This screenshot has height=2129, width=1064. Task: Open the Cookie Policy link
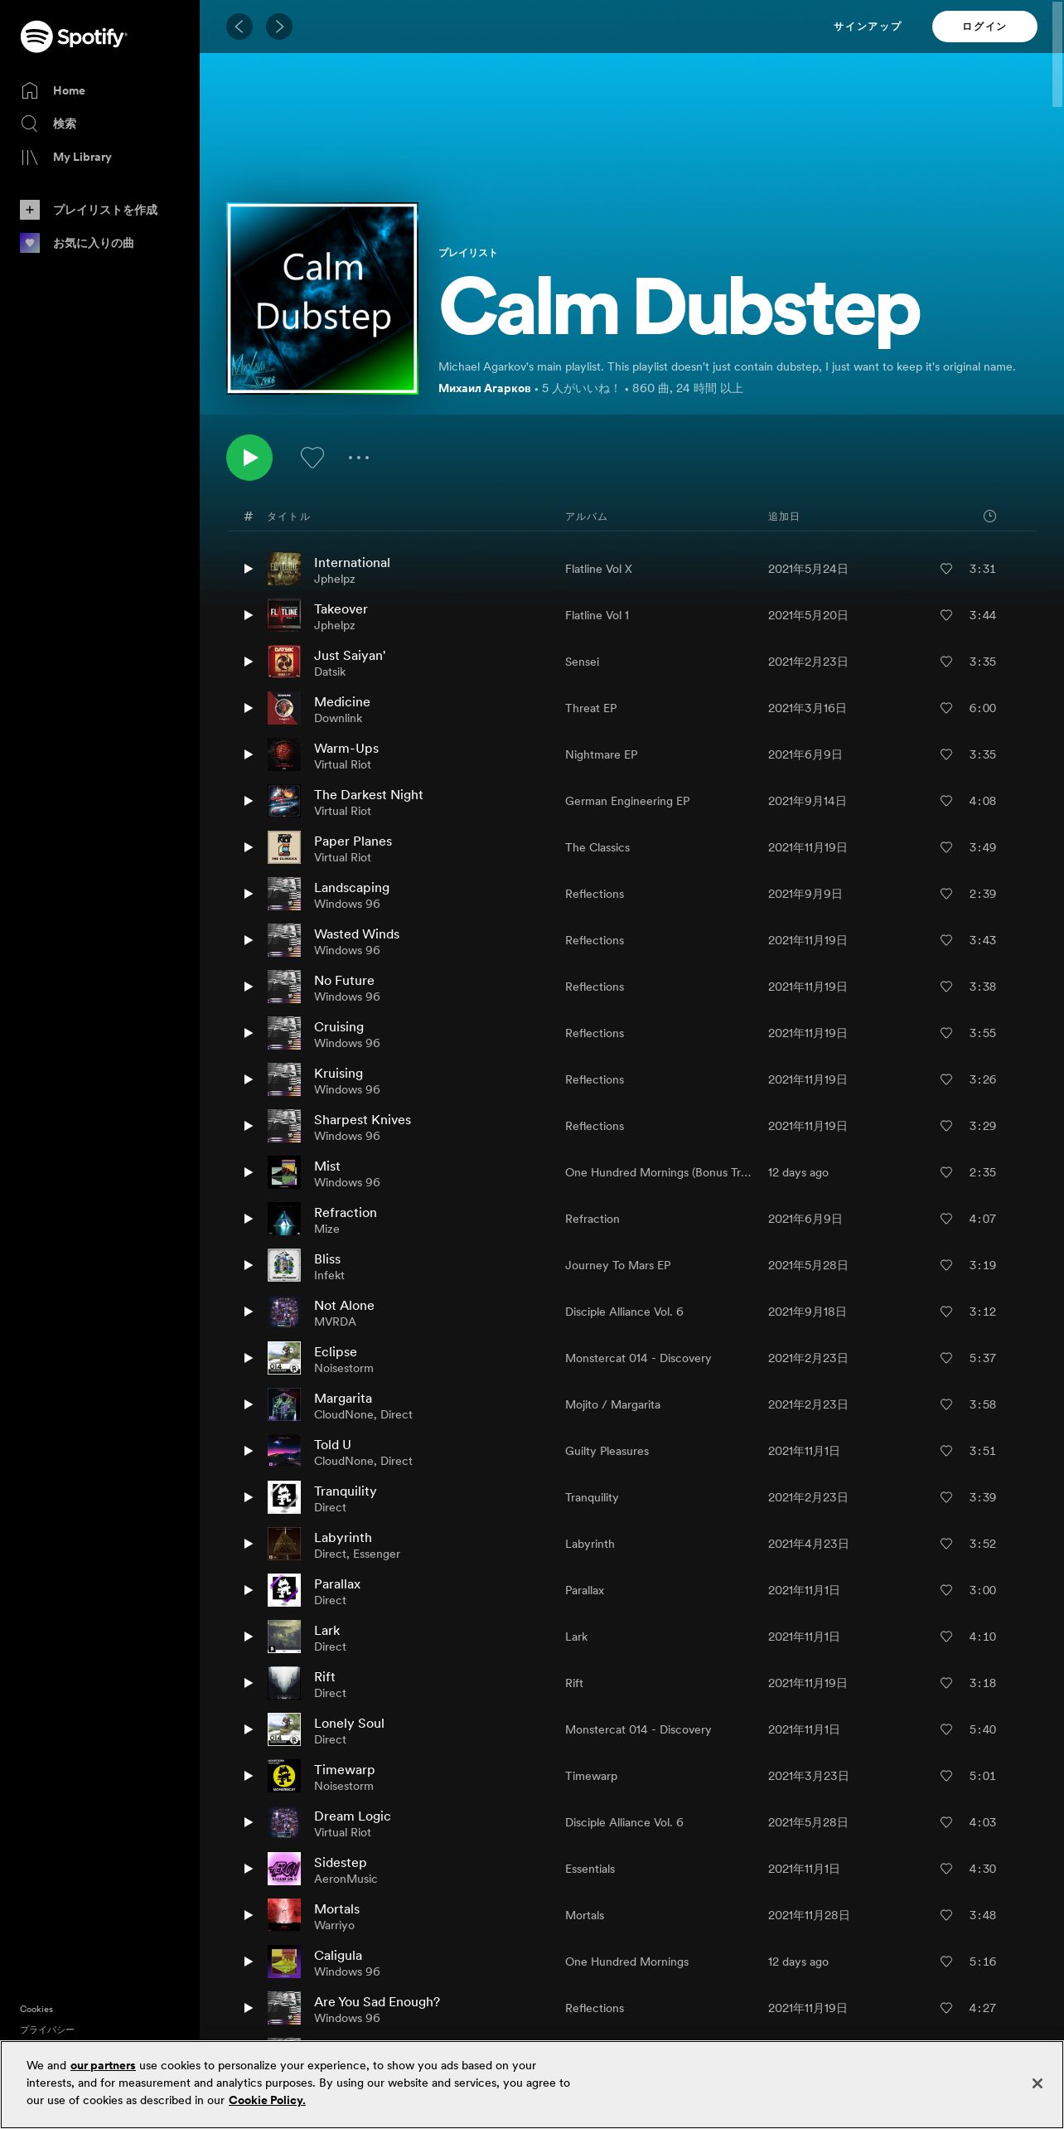pyautogui.click(x=267, y=2100)
